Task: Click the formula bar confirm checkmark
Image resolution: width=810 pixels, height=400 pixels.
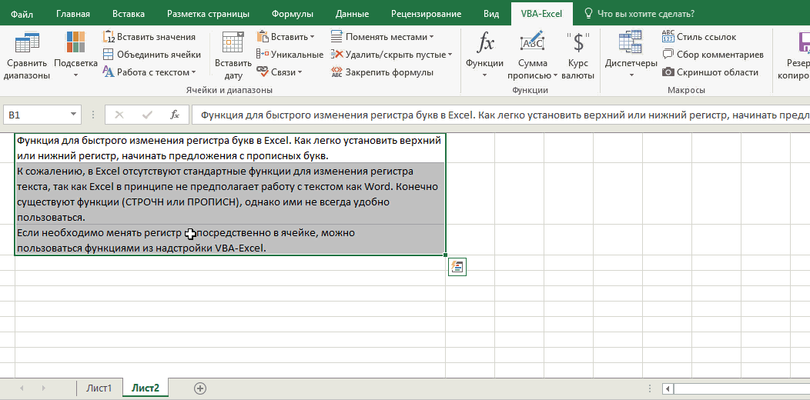Action: click(147, 115)
